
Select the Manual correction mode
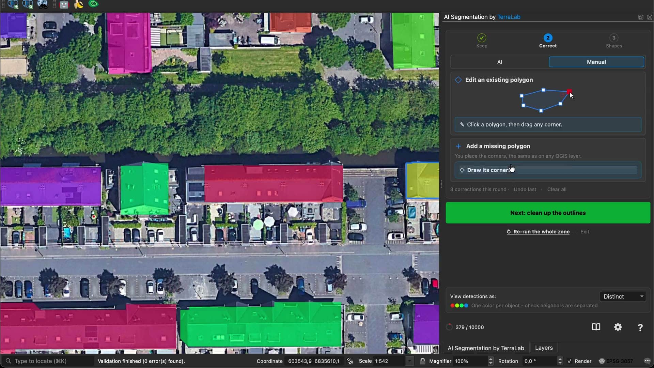tap(596, 62)
